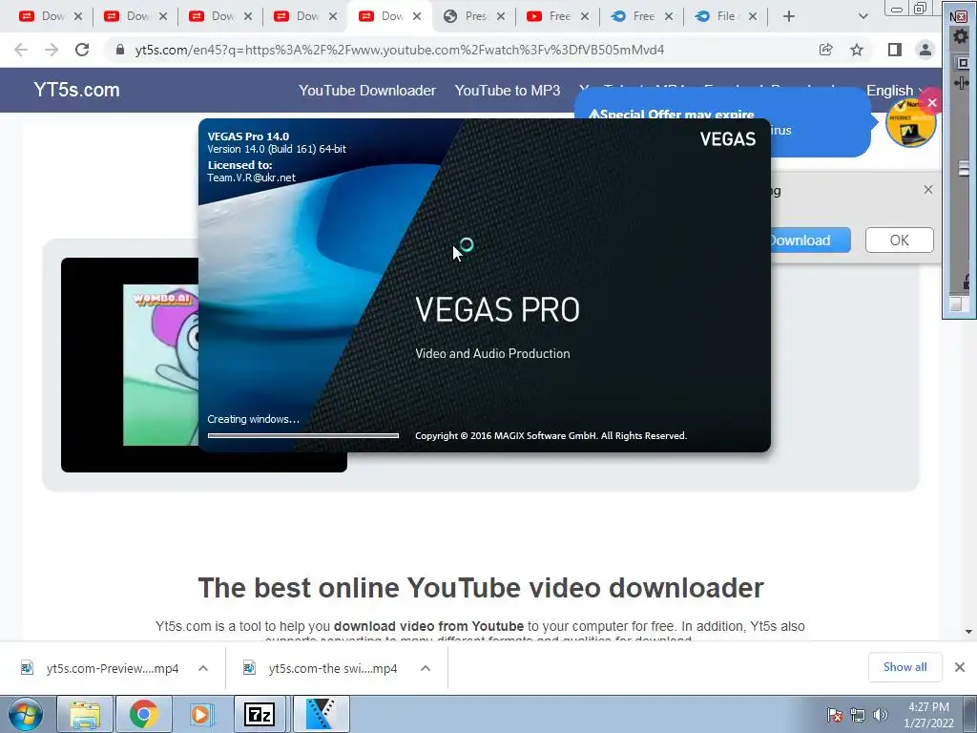Open the tab search chevron

(x=863, y=16)
